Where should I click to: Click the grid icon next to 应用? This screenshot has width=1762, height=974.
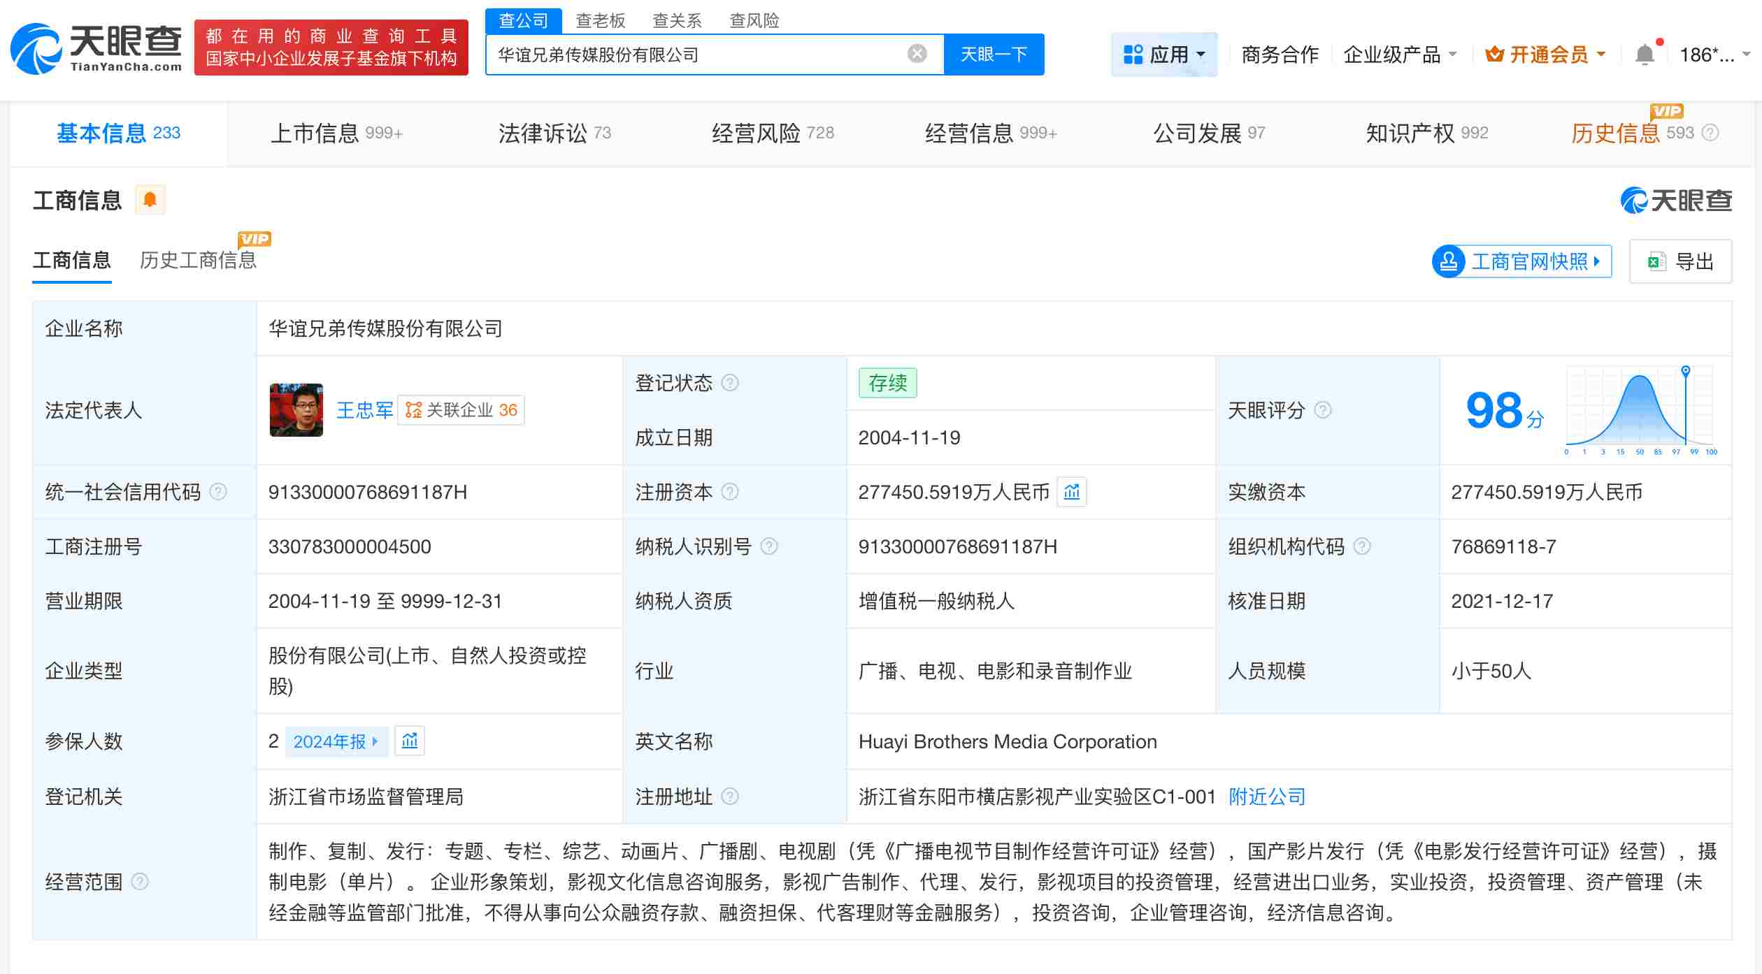pos(1131,54)
